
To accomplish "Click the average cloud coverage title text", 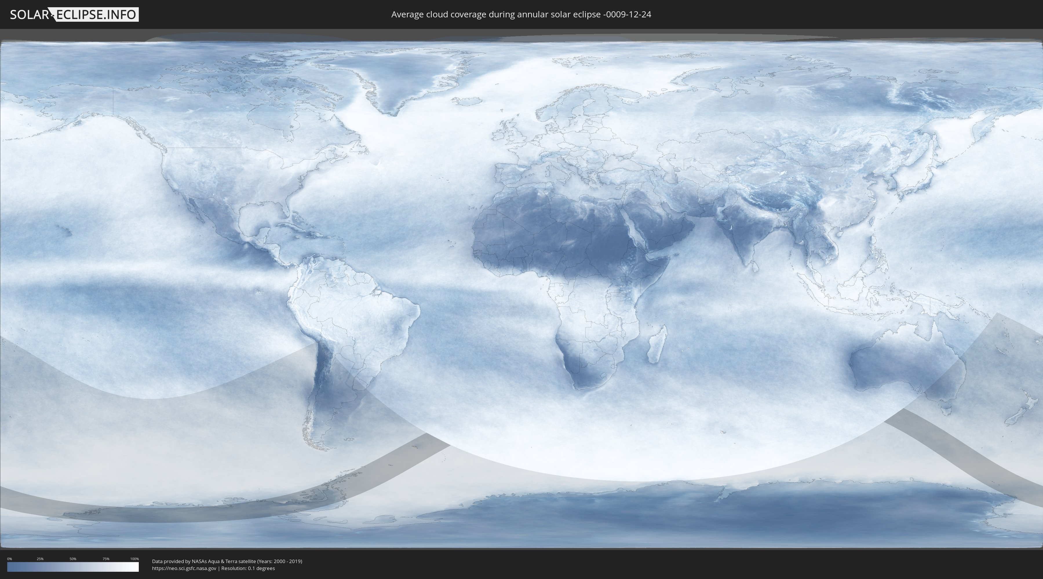I will (x=521, y=14).
